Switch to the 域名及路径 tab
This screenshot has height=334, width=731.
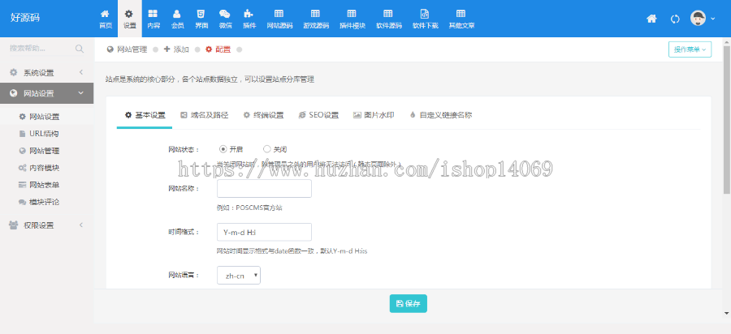tap(204, 115)
